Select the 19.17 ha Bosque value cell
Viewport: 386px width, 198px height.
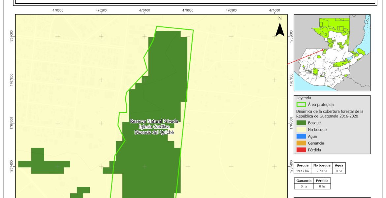coord(303,171)
